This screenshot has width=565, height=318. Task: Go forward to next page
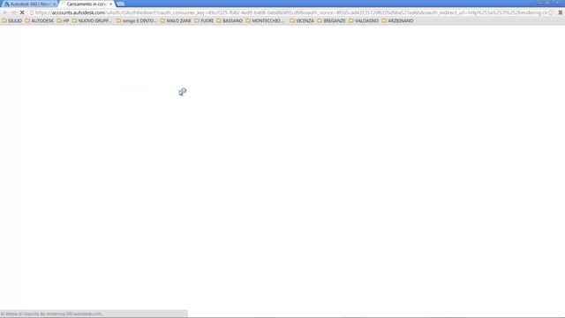14,12
